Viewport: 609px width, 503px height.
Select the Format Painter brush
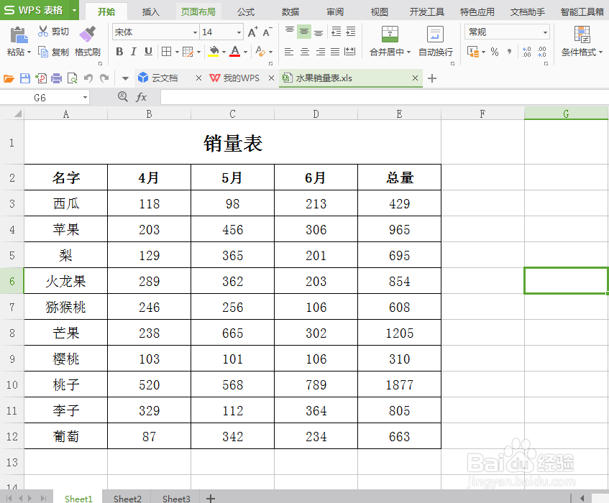pyautogui.click(x=88, y=34)
